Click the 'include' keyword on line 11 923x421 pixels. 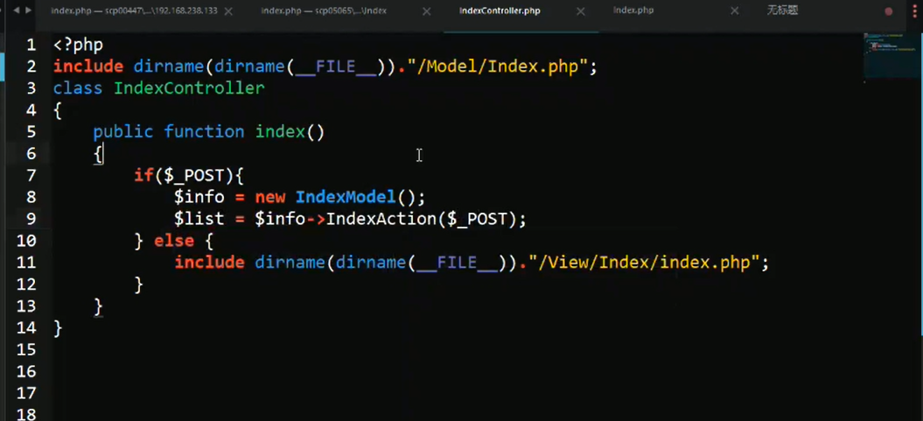coord(209,263)
